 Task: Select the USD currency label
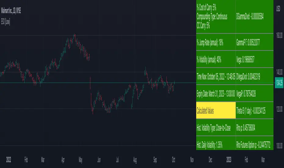278,8
